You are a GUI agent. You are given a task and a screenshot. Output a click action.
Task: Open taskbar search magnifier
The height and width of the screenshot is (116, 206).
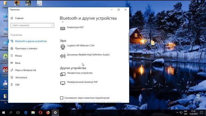pyautogui.click(x=11, y=112)
